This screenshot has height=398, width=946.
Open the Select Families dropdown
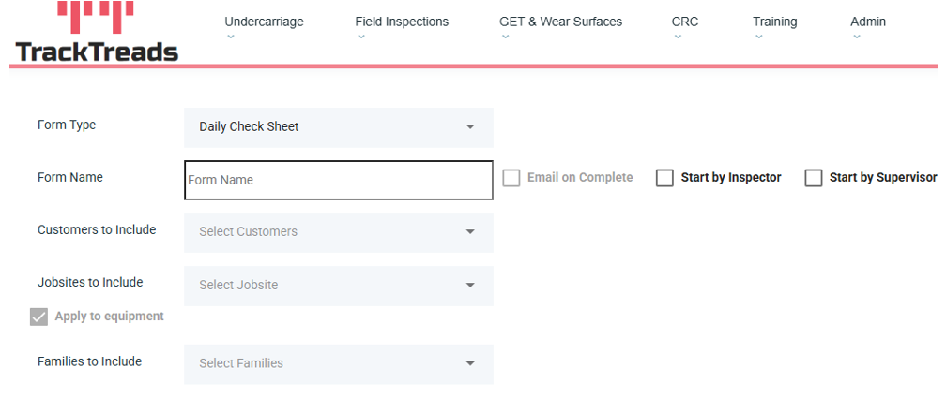coord(338,363)
